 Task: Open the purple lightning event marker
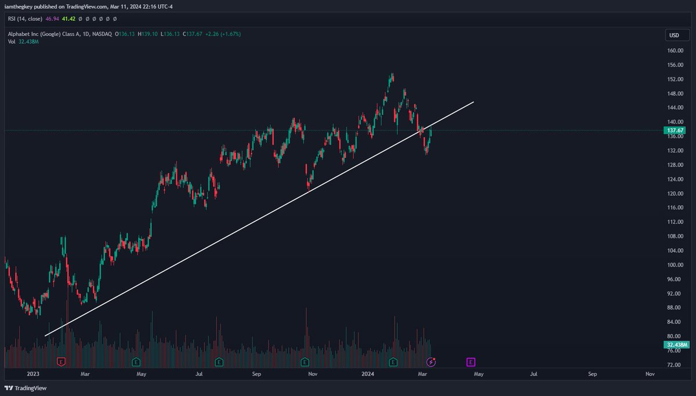click(431, 362)
